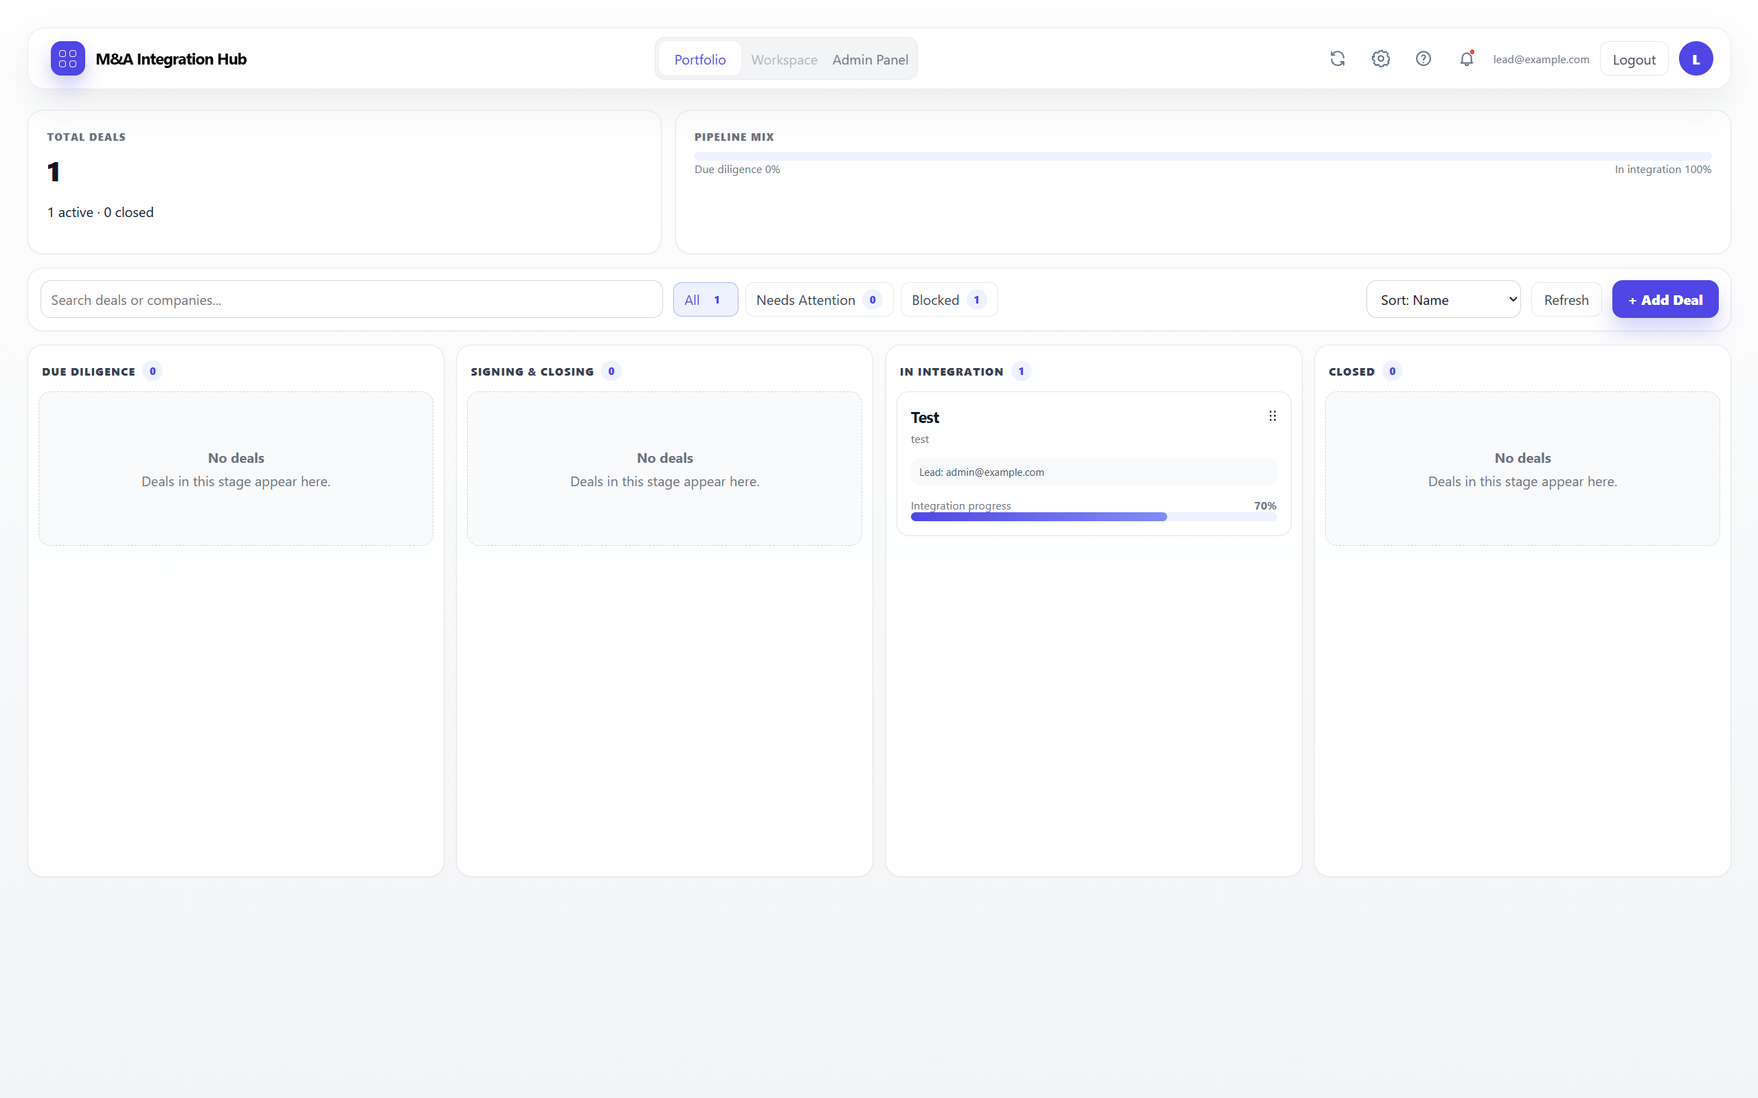
Task: Click the In Integration column header
Action: click(x=951, y=371)
